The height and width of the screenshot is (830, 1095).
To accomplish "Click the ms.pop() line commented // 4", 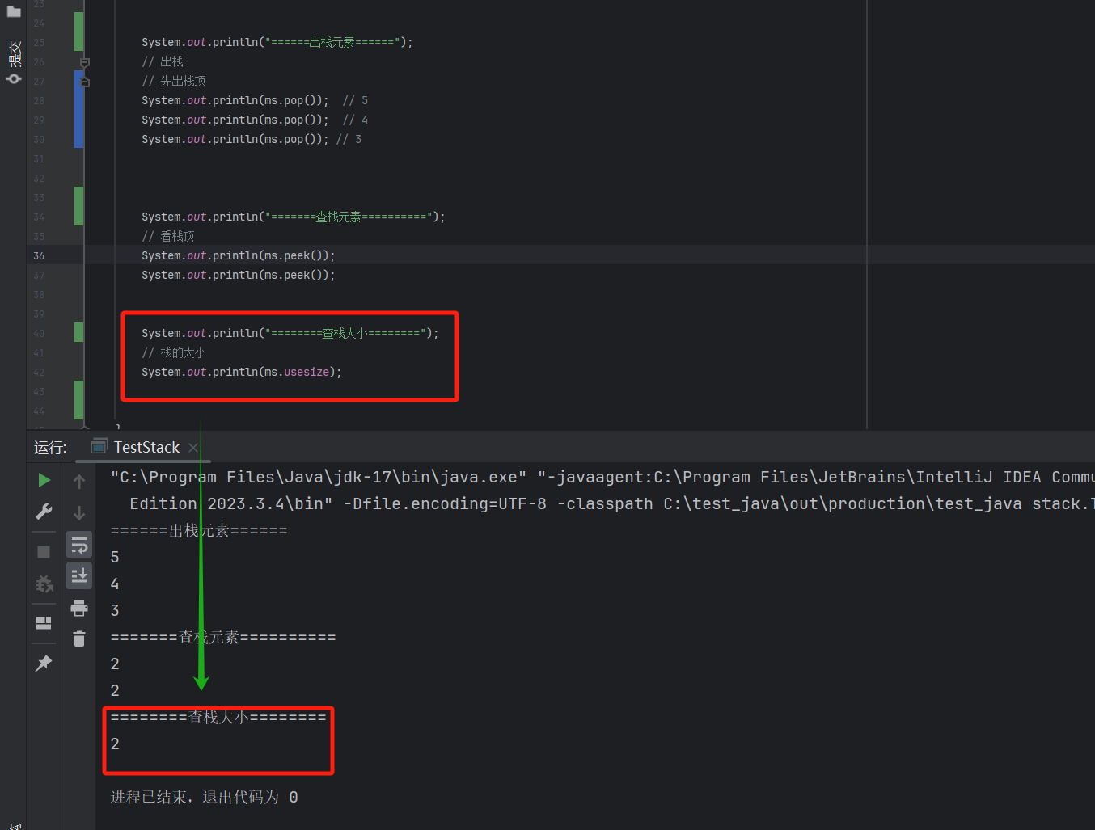I will pos(254,120).
